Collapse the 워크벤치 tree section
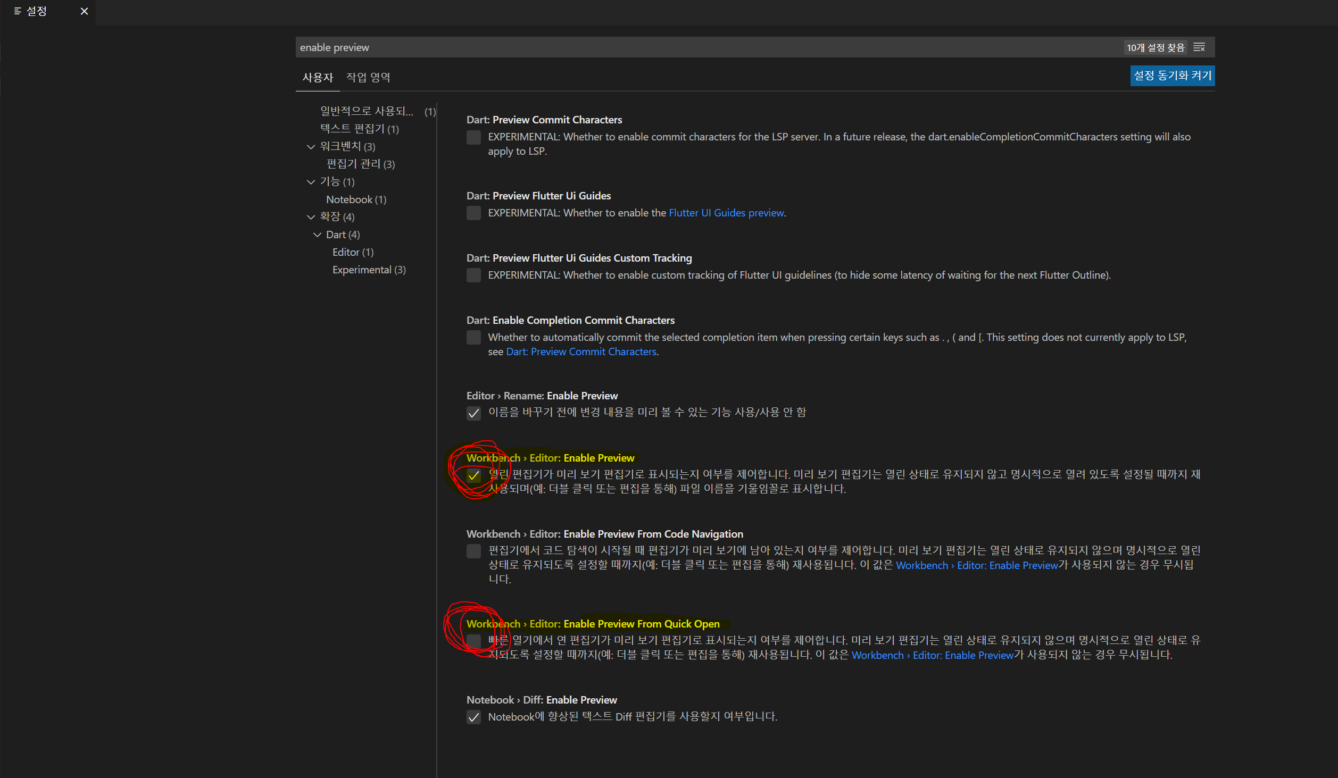The height and width of the screenshot is (778, 1338). (311, 147)
